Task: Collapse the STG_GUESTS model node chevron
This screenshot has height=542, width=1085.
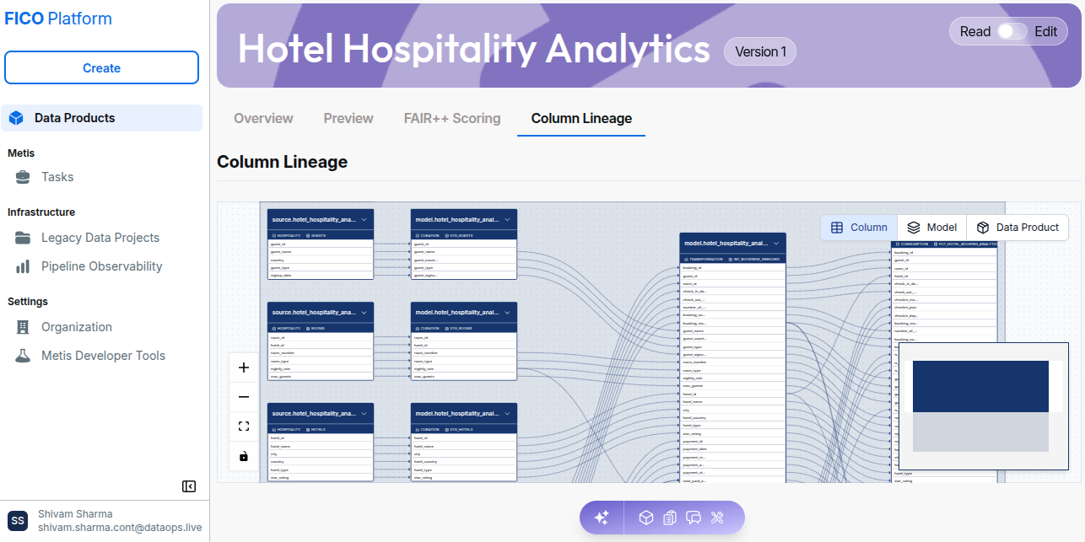Action: click(508, 219)
